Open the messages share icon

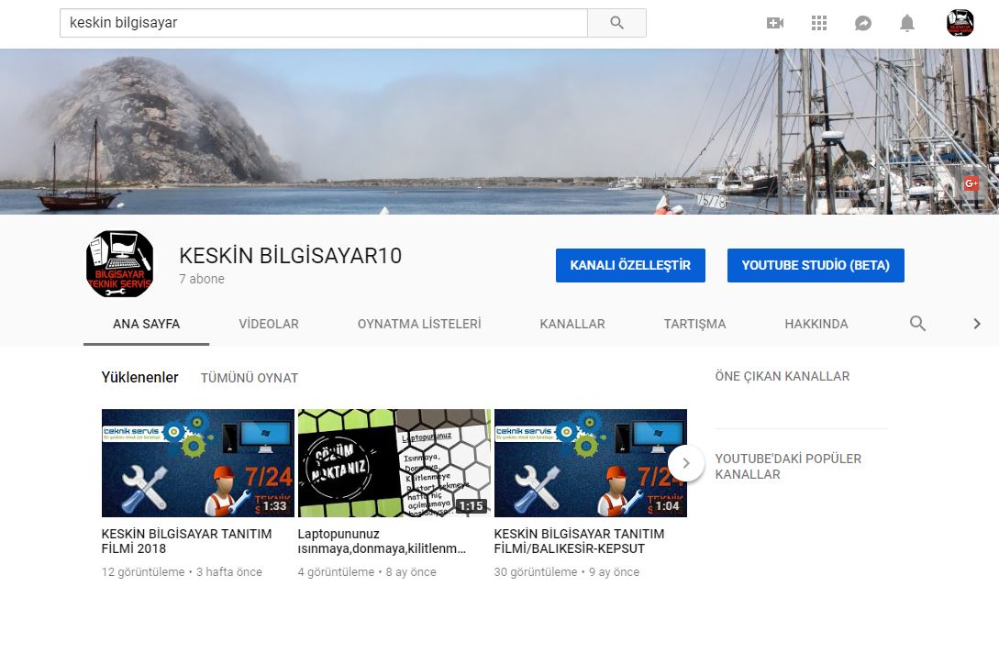click(x=863, y=23)
